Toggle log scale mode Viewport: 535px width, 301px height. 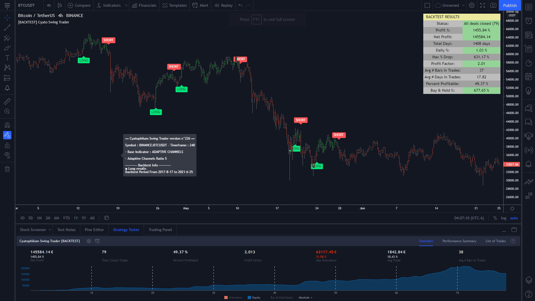coord(504,218)
